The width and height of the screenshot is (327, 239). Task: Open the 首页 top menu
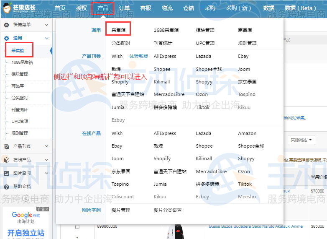tap(60, 8)
